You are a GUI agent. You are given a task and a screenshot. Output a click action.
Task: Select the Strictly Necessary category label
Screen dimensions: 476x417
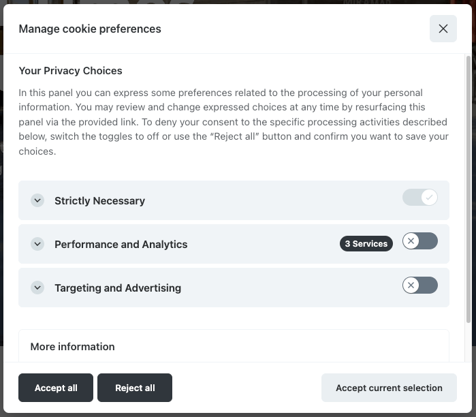click(x=99, y=201)
